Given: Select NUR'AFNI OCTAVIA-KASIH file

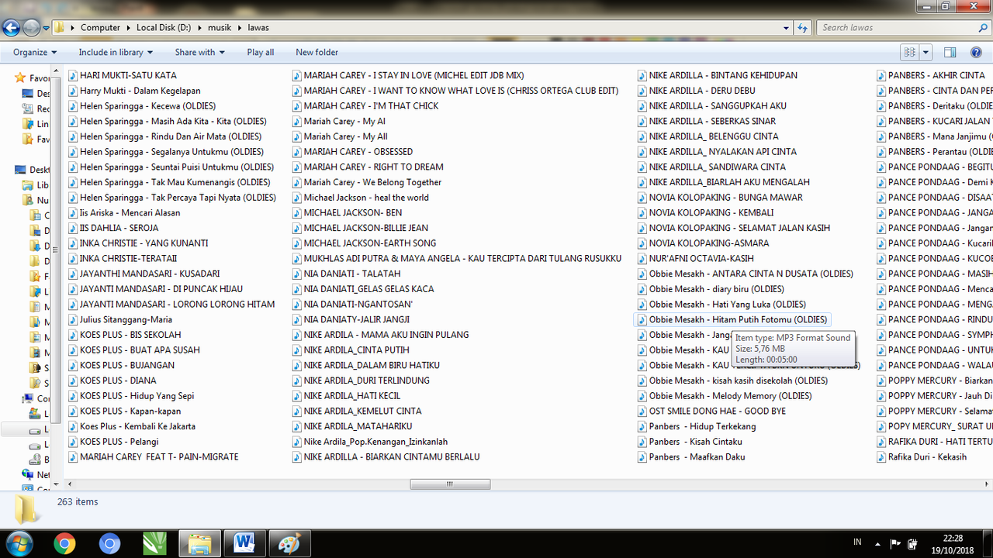Looking at the screenshot, I should click(x=696, y=258).
